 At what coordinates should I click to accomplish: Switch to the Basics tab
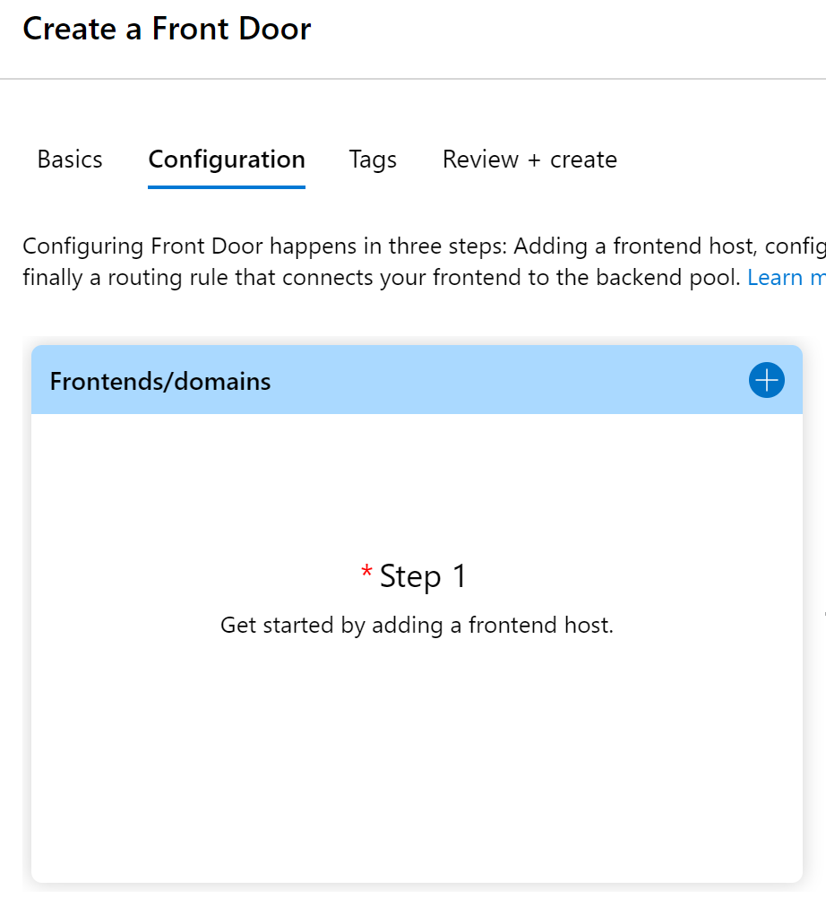[70, 160]
